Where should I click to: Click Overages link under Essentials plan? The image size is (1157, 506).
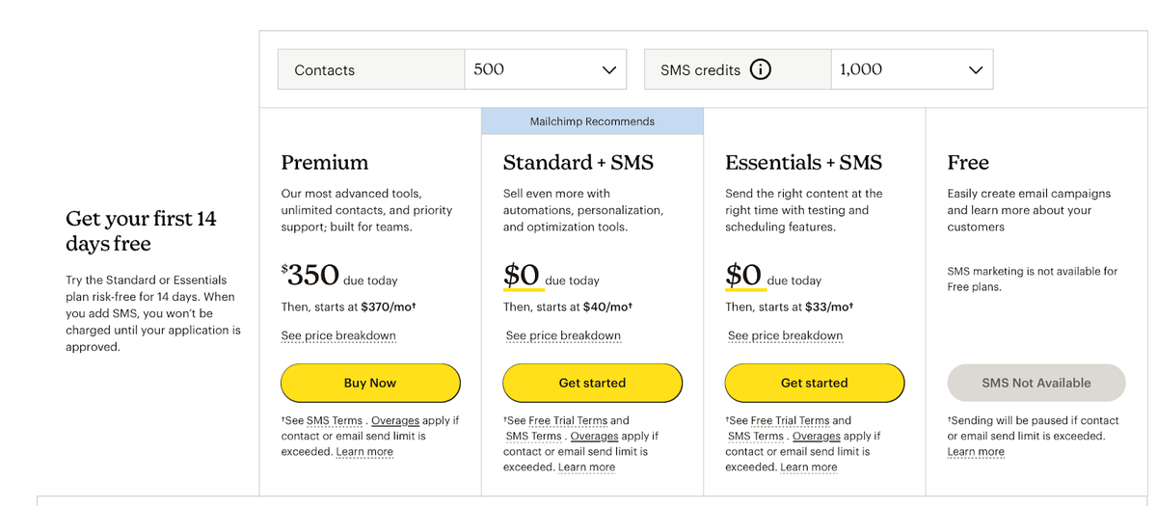coord(816,436)
